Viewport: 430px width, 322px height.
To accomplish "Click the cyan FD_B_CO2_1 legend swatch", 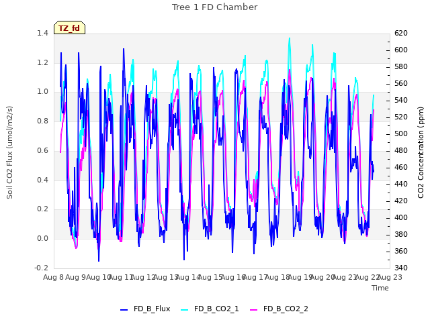I will (185, 310).
